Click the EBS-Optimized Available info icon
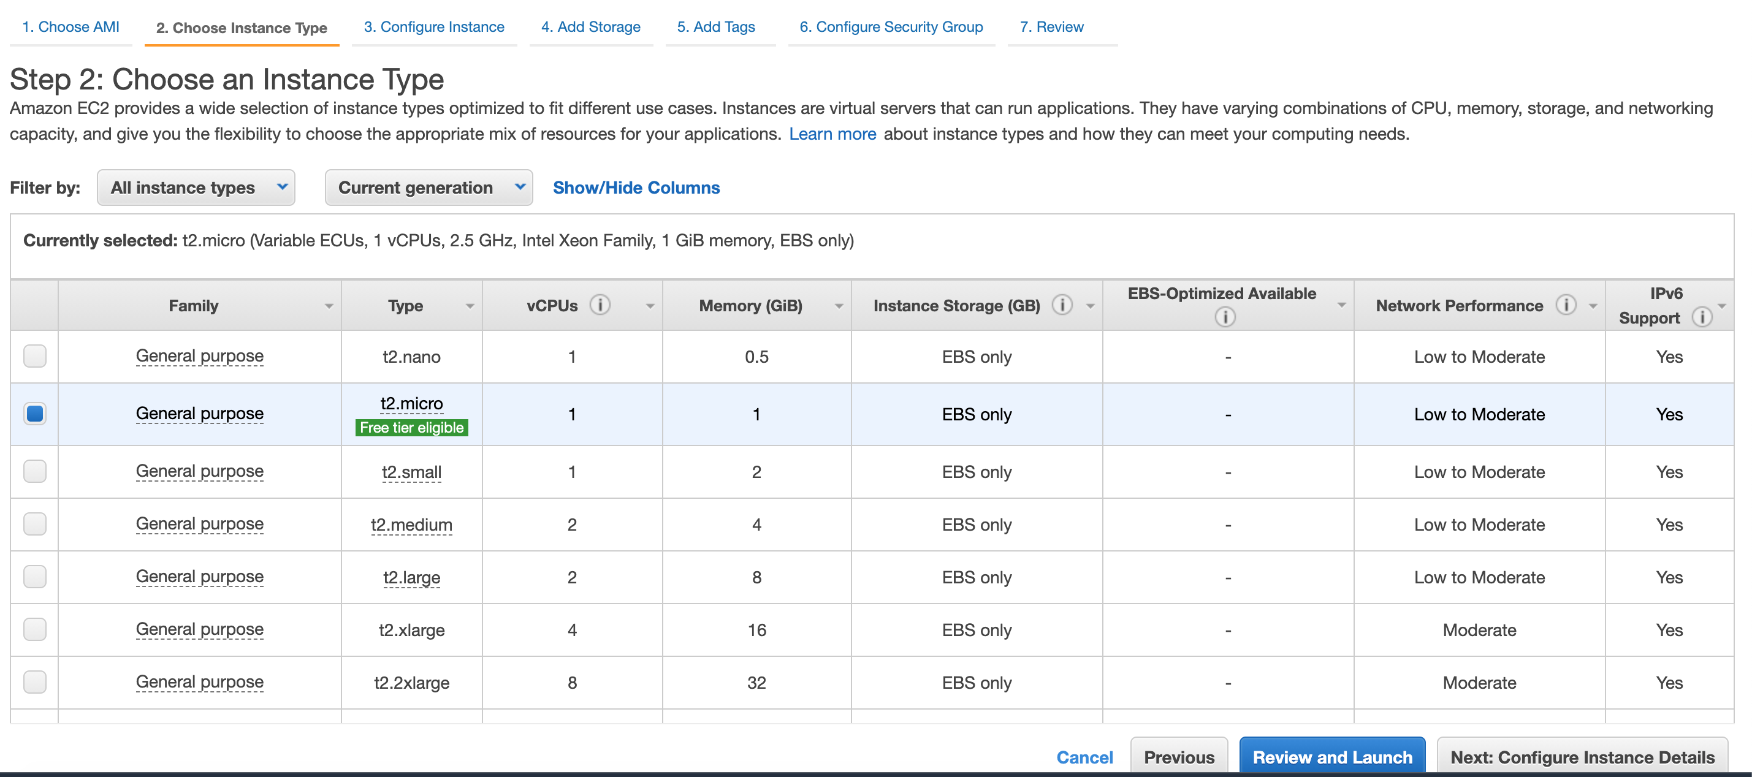 coord(1225,317)
